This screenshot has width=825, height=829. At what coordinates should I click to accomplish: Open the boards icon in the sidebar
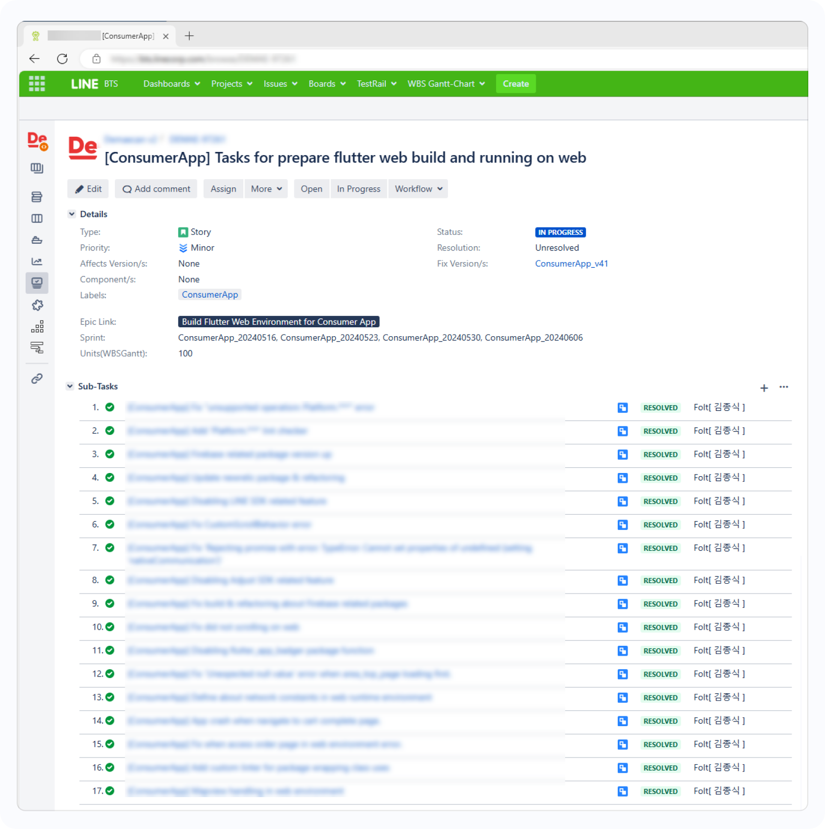(37, 168)
